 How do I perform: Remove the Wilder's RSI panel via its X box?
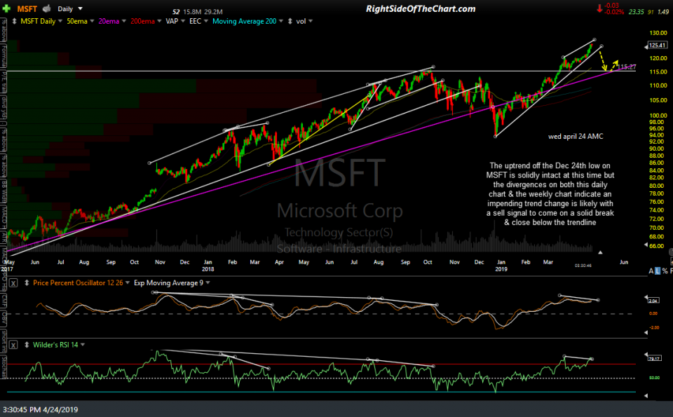pyautogui.click(x=13, y=343)
